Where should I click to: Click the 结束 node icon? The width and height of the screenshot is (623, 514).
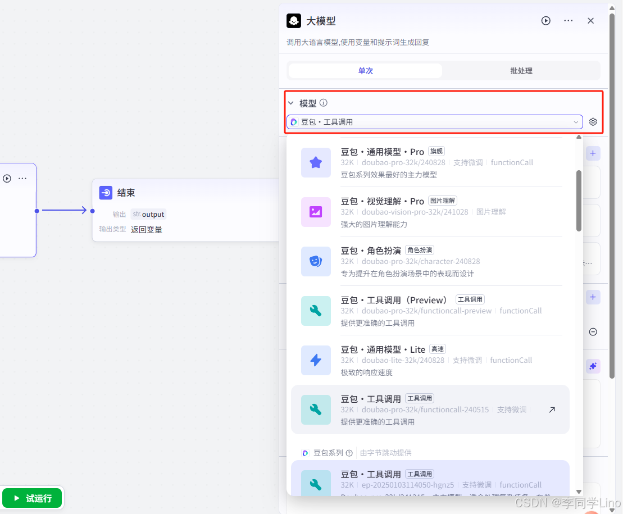click(x=106, y=193)
